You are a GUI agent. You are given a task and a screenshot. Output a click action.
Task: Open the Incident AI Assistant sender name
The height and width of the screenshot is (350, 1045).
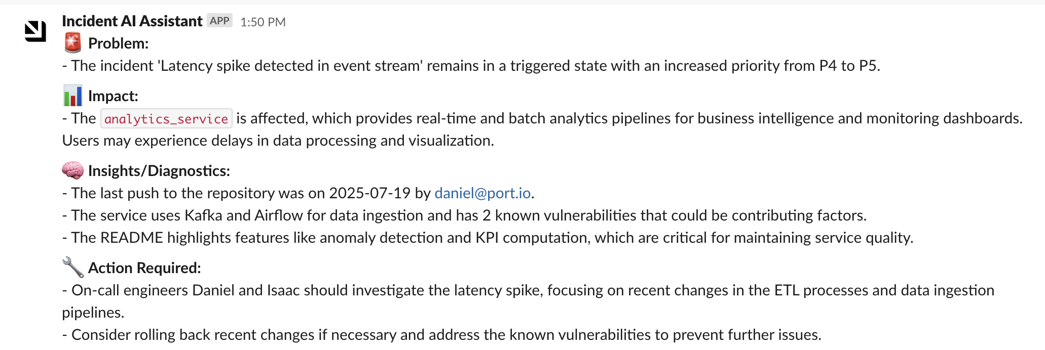132,21
